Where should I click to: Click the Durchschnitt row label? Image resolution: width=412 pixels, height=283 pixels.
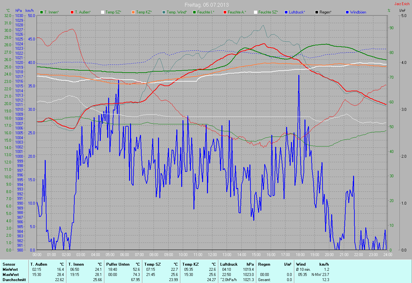[x=14, y=280]
